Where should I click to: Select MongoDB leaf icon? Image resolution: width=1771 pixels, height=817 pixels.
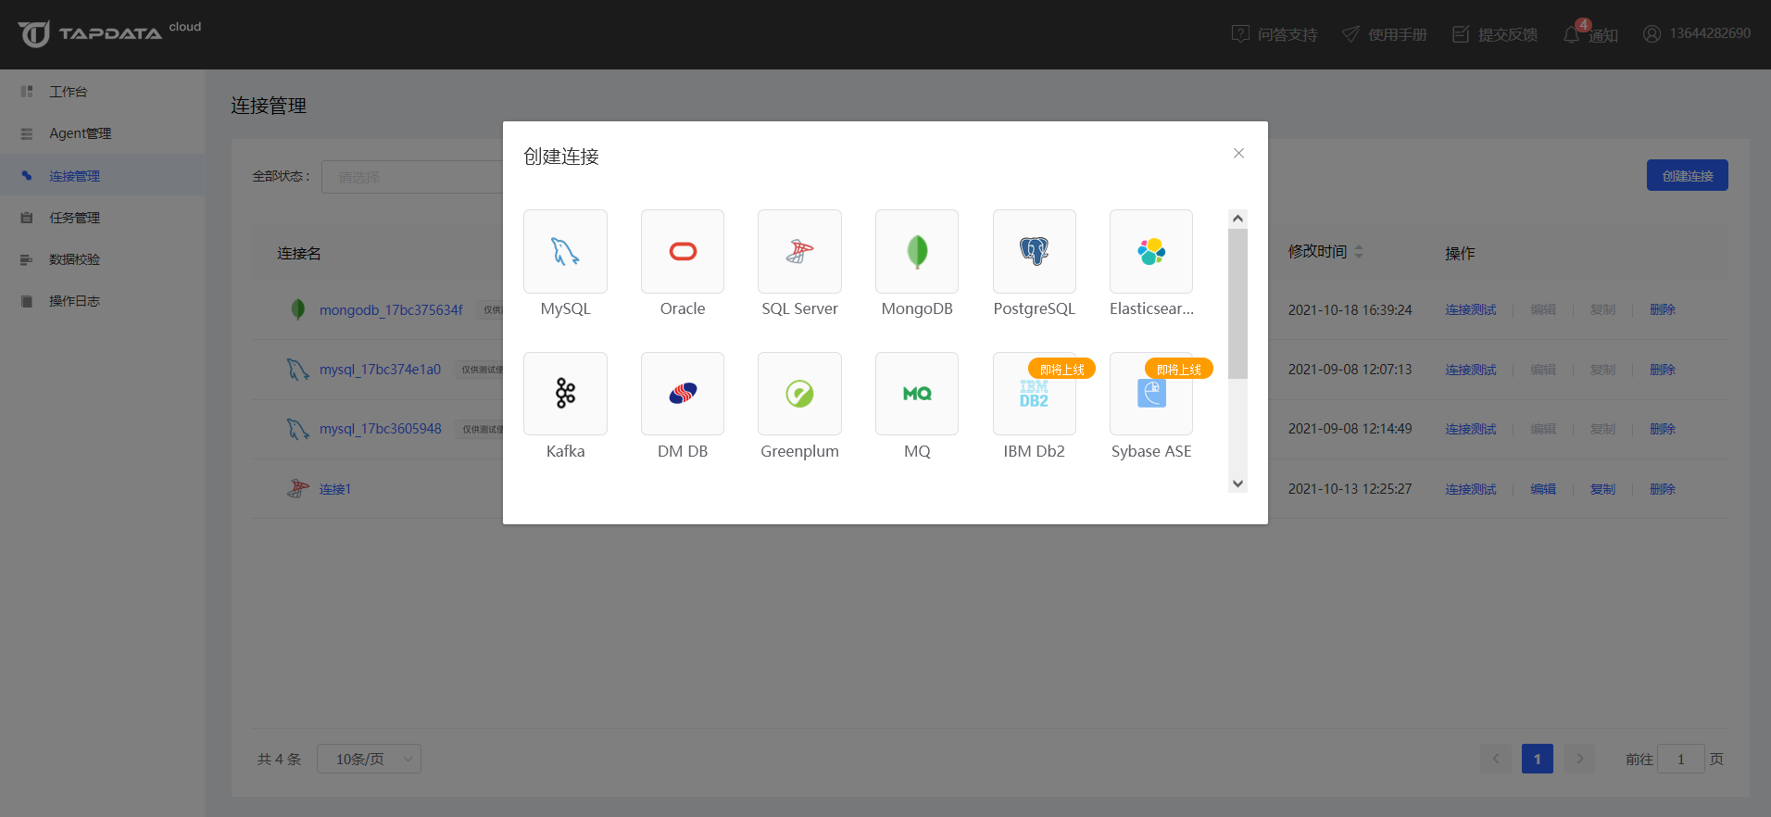(917, 251)
